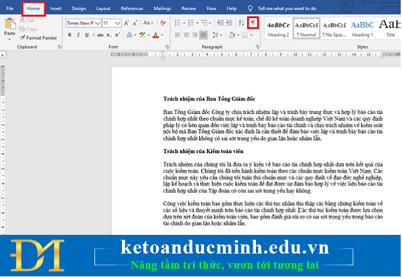Viewport: 402px width, 277px height.
Task: Clear all formatting eraser icon
Action: click(x=163, y=23)
